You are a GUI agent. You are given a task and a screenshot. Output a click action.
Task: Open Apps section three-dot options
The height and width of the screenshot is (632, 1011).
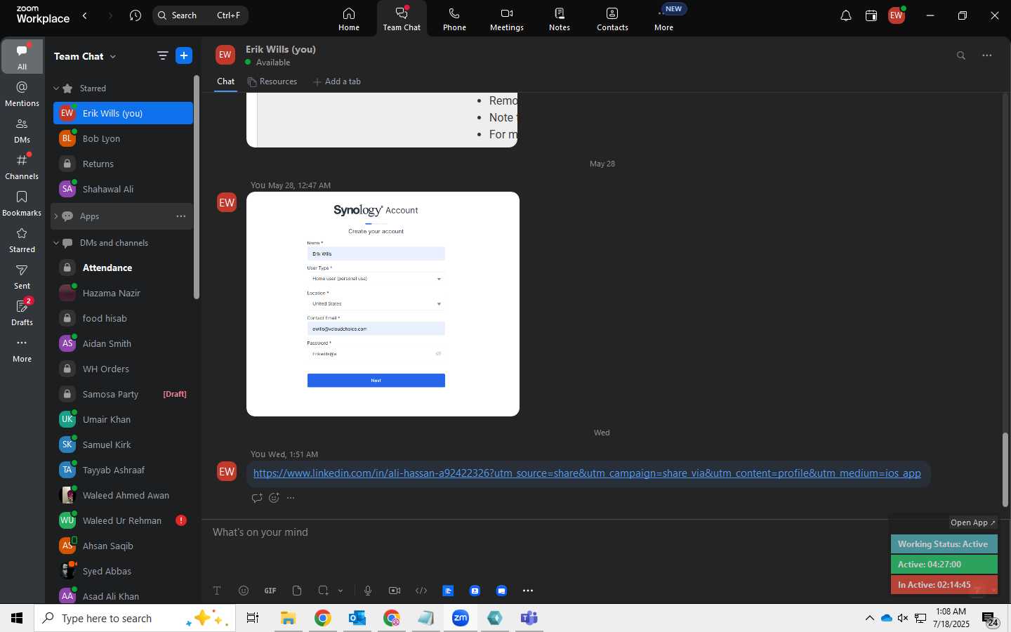pos(181,216)
